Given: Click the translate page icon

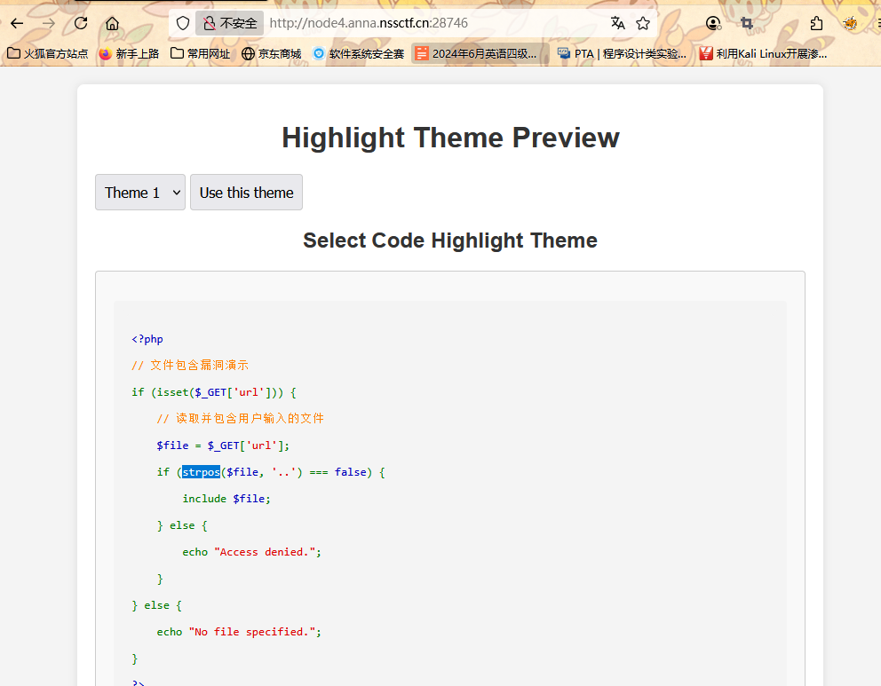Looking at the screenshot, I should click(617, 23).
